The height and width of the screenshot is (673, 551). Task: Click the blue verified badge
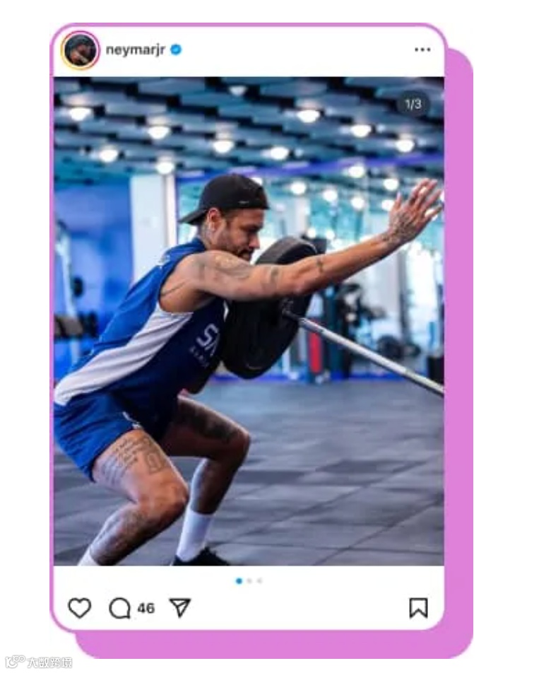click(176, 49)
